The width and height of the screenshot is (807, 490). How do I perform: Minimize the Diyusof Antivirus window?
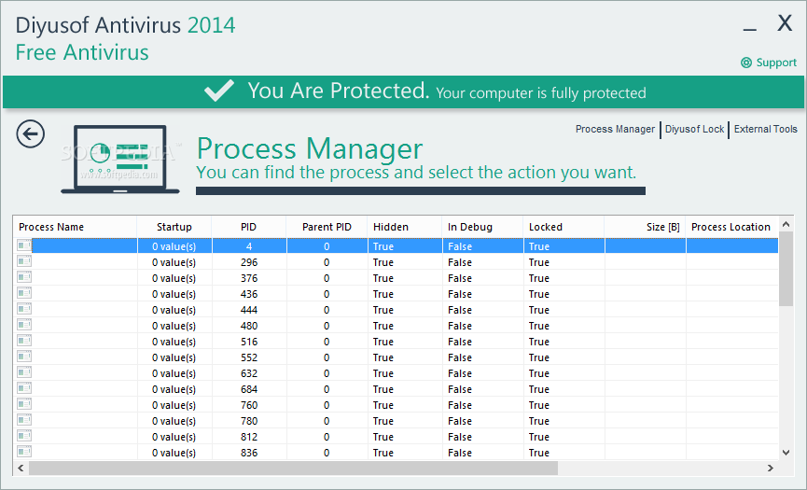[750, 29]
